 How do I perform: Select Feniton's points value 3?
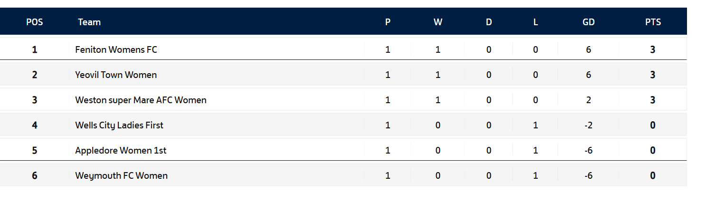tap(653, 49)
